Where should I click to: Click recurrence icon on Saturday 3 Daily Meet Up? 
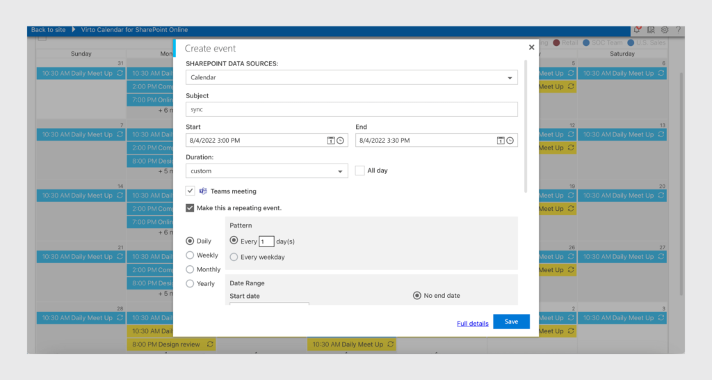(661, 318)
